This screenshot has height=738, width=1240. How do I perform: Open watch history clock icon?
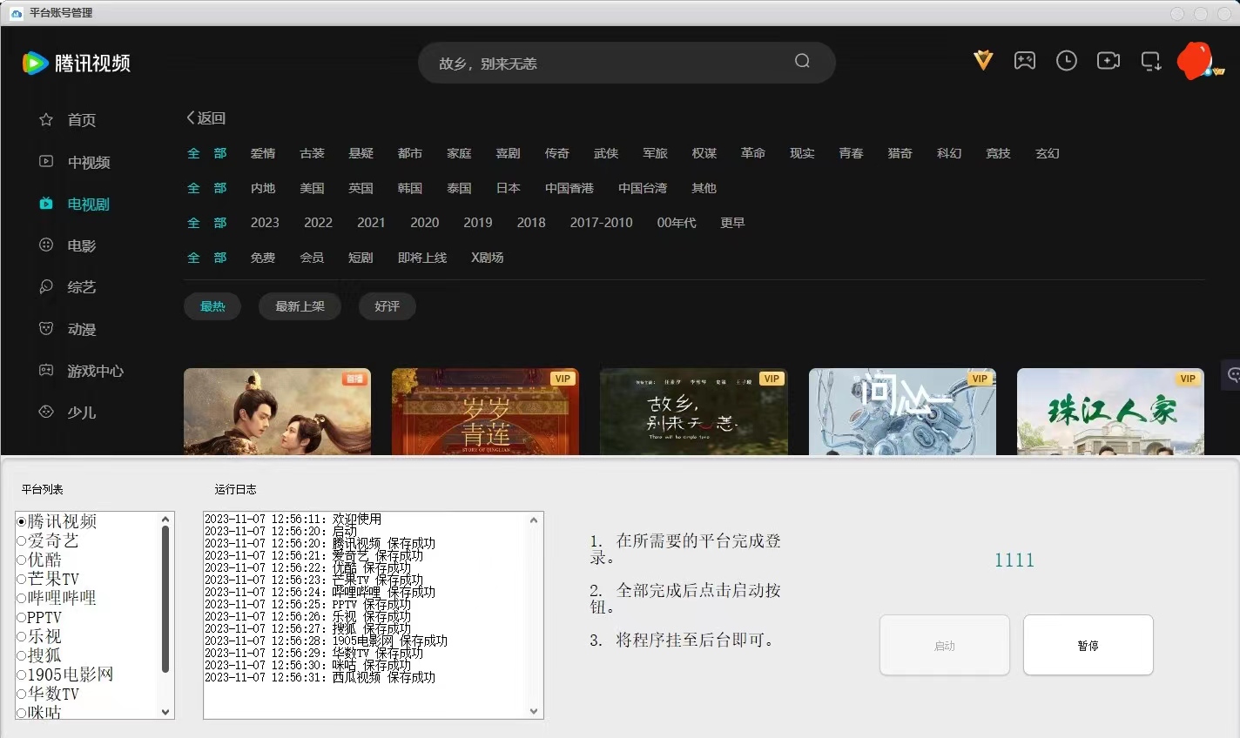[1067, 60]
